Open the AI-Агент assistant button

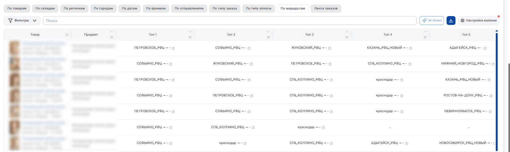(x=432, y=20)
